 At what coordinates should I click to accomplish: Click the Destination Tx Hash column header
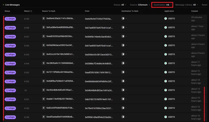click(130, 11)
